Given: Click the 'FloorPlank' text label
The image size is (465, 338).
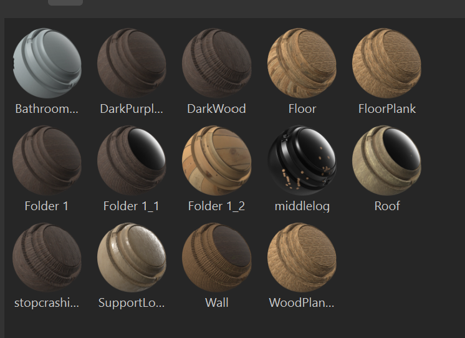Looking at the screenshot, I should pos(387,109).
